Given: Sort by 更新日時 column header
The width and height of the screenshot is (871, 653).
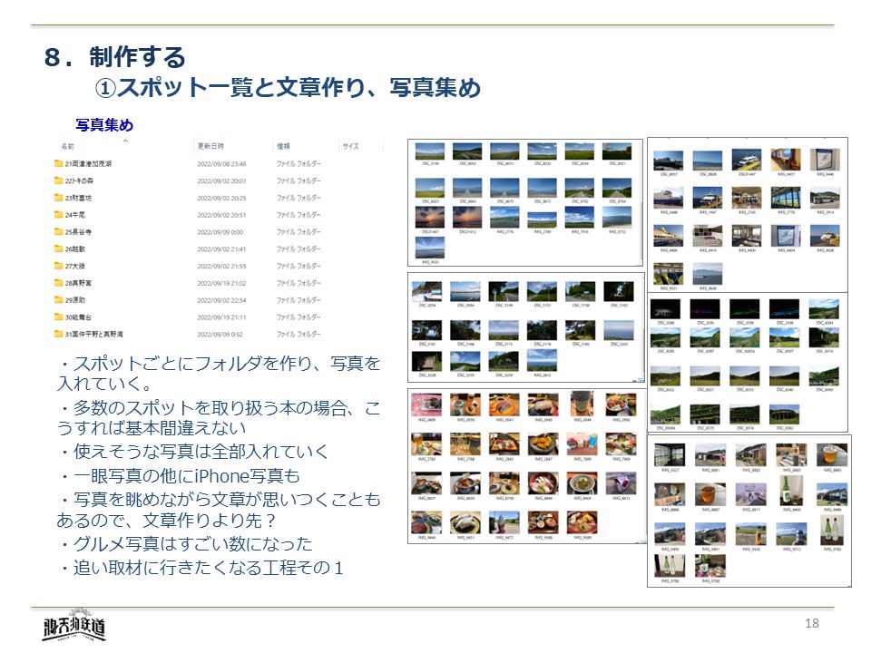Looking at the screenshot, I should [210, 146].
